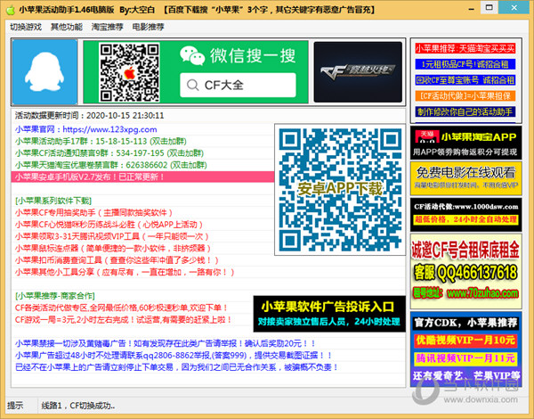The image size is (534, 419).
Task: Click the QQ penguin icon
Action: [x=44, y=71]
